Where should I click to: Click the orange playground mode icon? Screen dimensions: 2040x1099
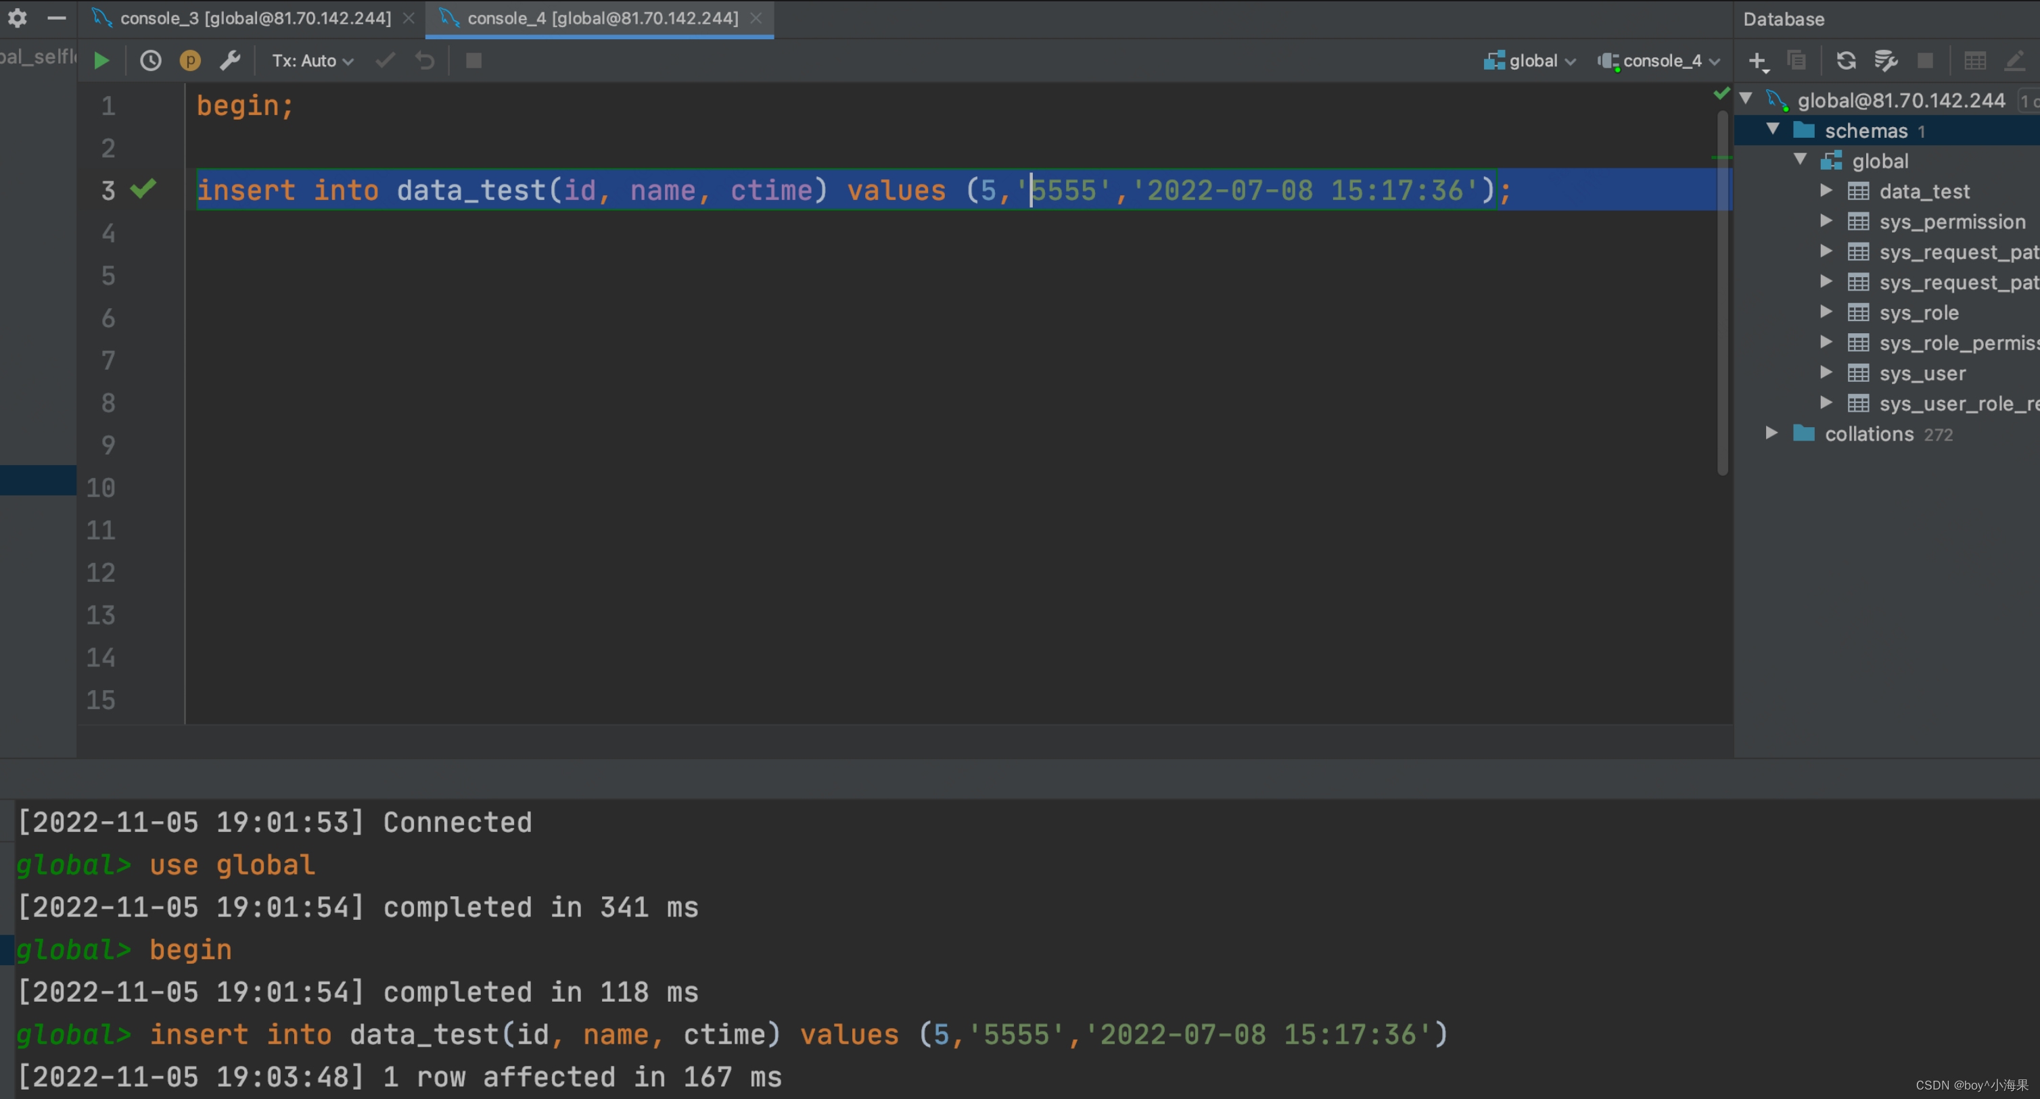pyautogui.click(x=190, y=61)
